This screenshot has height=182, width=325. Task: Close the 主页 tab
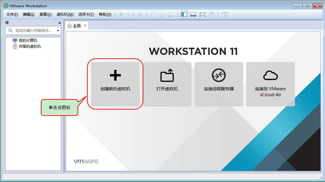pyautogui.click(x=85, y=26)
